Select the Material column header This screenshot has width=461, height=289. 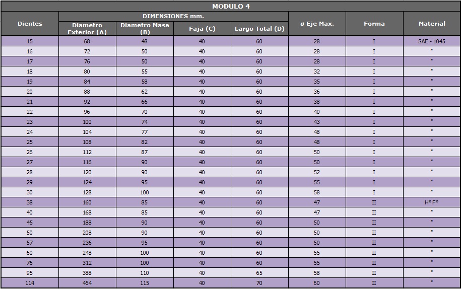(432, 24)
